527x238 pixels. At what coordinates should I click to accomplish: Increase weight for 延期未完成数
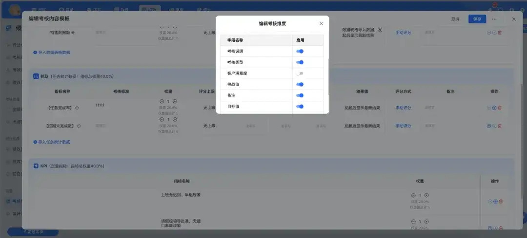(x=175, y=119)
